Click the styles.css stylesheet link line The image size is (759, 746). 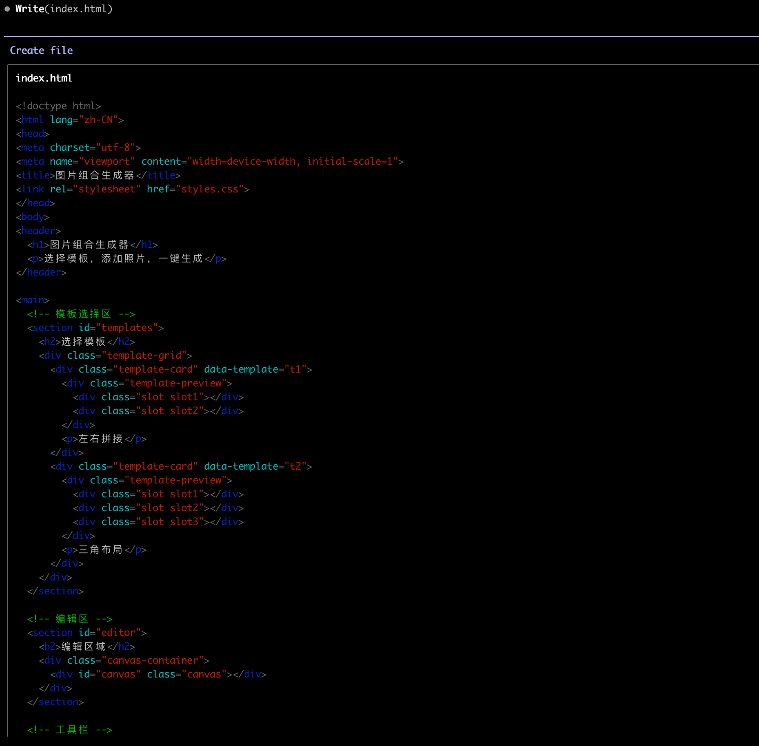[x=132, y=189]
